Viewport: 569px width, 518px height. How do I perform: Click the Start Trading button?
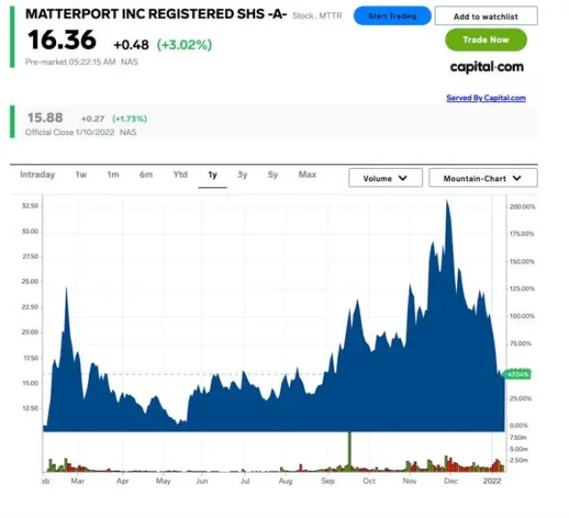pyautogui.click(x=392, y=16)
